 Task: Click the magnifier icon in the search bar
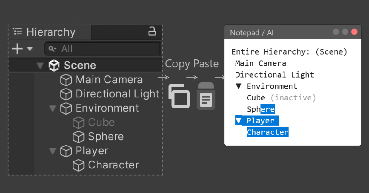click(x=53, y=49)
